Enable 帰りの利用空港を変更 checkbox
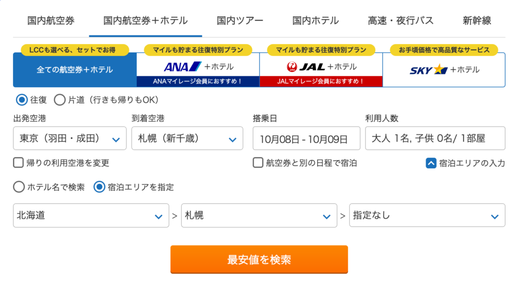The width and height of the screenshot is (517, 285). (x=19, y=163)
